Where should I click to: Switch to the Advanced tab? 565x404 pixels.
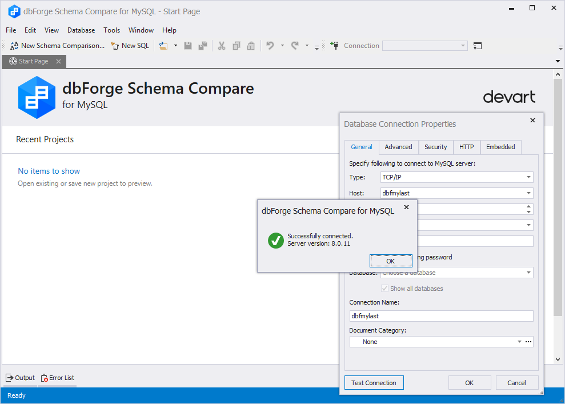[x=398, y=147]
